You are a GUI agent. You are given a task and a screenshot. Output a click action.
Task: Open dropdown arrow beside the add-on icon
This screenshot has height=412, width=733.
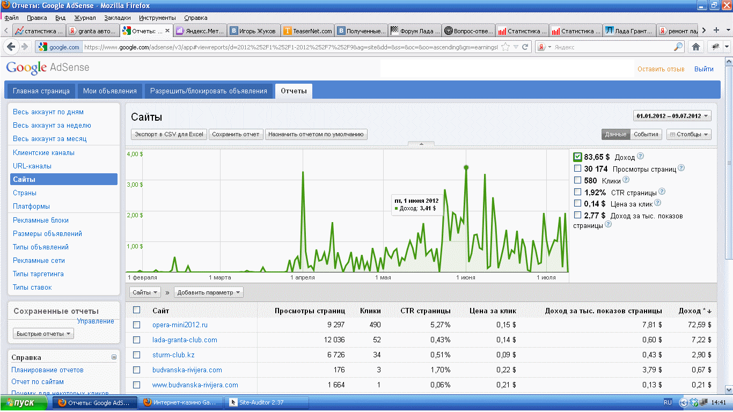[727, 47]
